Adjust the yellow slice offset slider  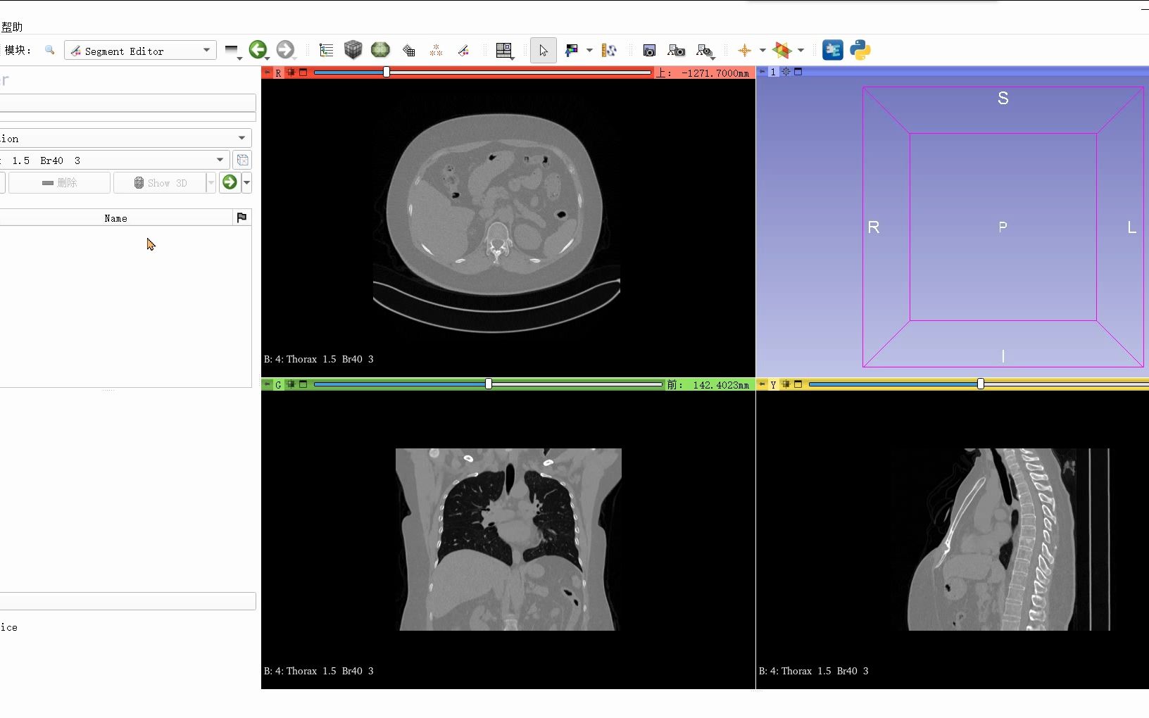point(979,384)
